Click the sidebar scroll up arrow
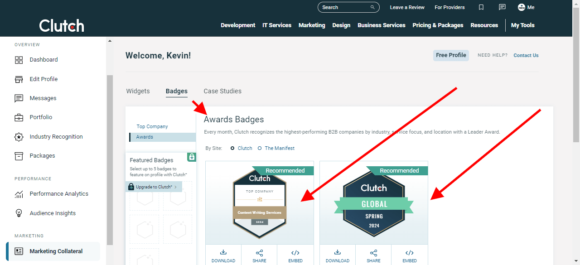The image size is (580, 265). [x=110, y=41]
